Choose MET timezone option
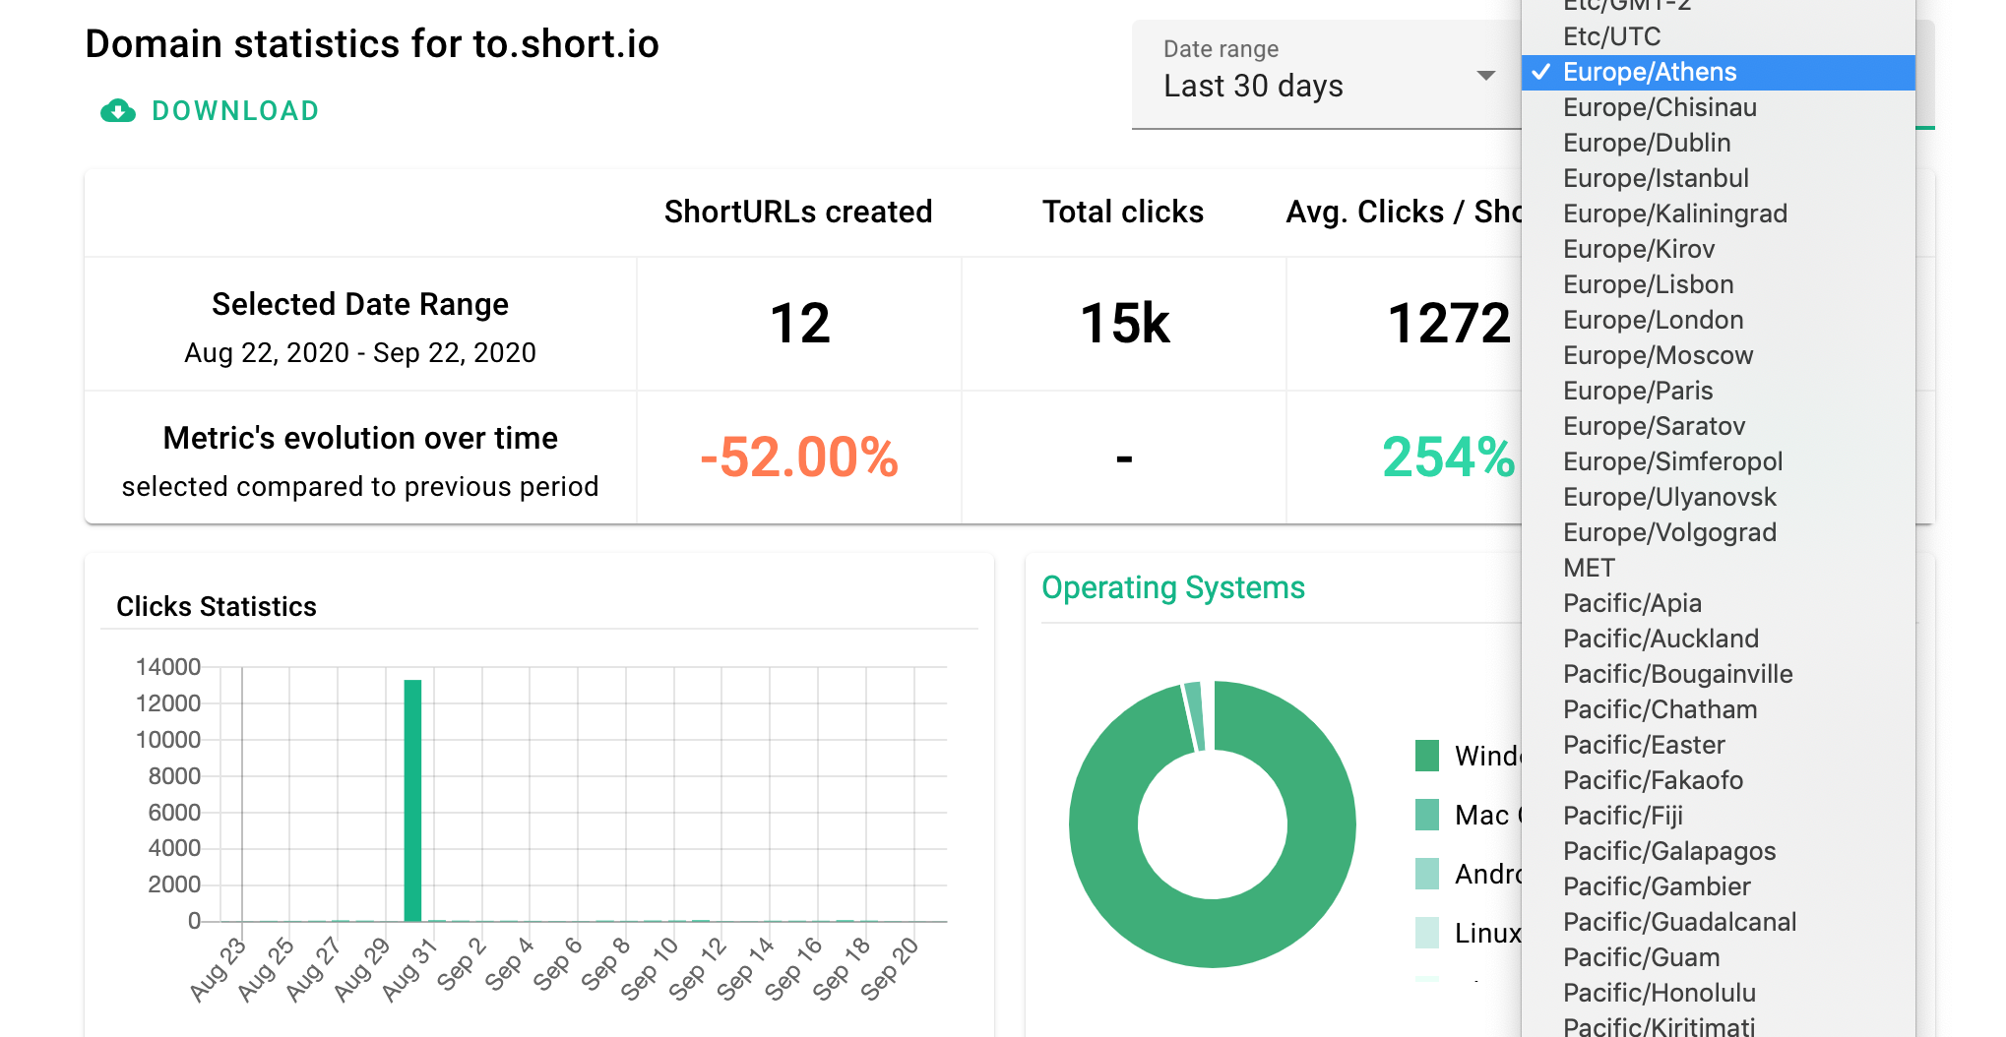The width and height of the screenshot is (2006, 1037). [x=1589, y=568]
